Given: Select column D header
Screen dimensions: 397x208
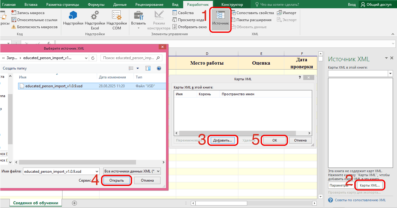Looking at the screenshot, I should pos(207,54).
